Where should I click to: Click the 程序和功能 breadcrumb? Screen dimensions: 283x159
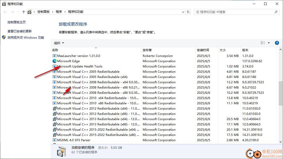pos(76,12)
